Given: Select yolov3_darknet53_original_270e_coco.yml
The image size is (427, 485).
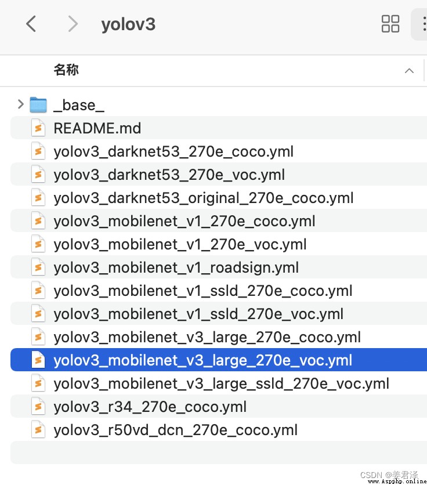Looking at the screenshot, I should [219, 197].
